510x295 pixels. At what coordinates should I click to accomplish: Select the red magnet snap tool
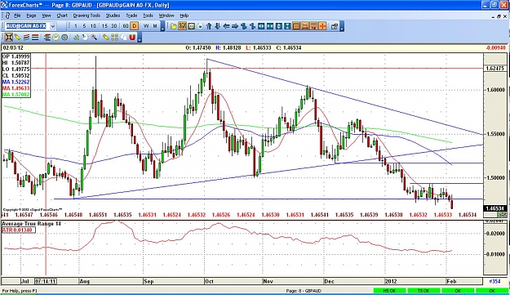132,38
